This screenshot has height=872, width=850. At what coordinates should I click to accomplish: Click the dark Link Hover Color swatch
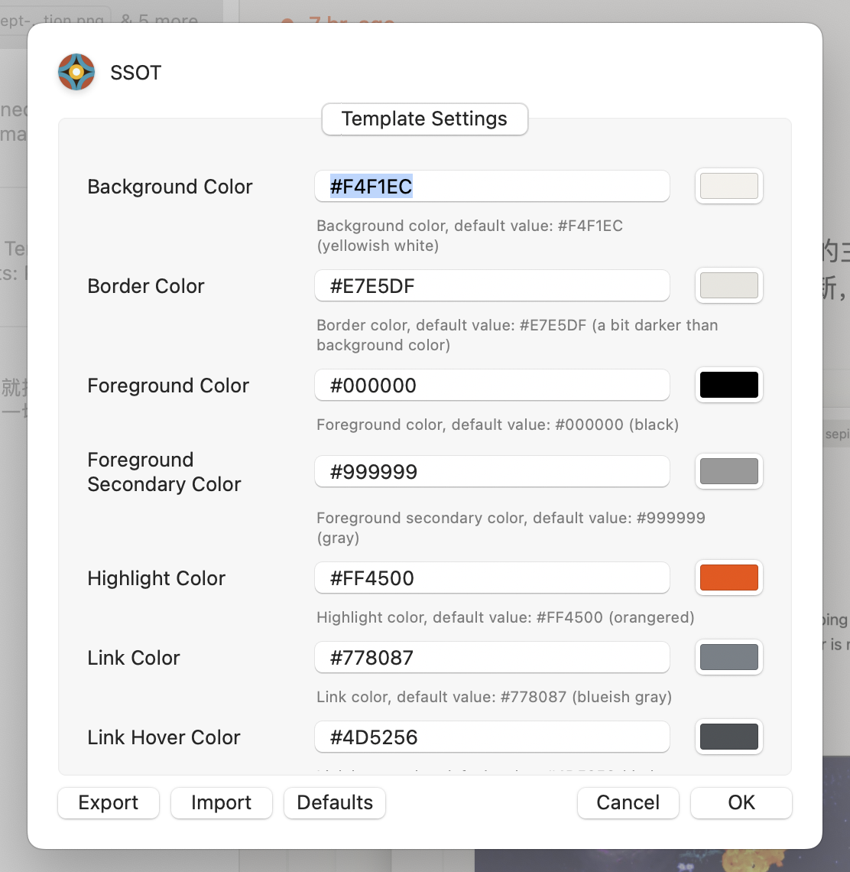[728, 737]
